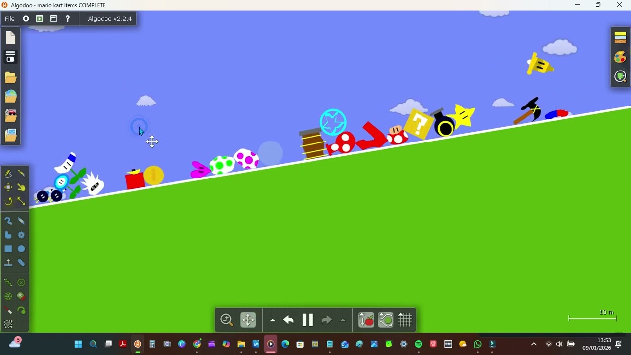Create a new scene with the blank page icon
Viewport: 631px width, 355px height.
tap(11, 38)
